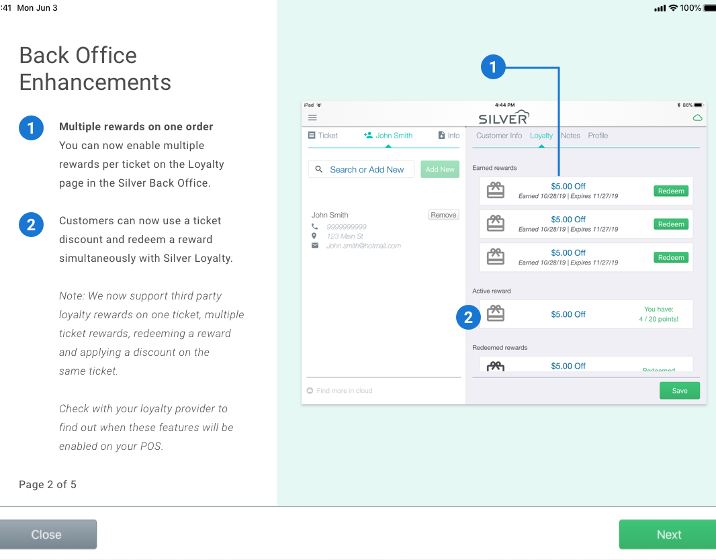Click the gift icon of the second earned reward

point(496,223)
